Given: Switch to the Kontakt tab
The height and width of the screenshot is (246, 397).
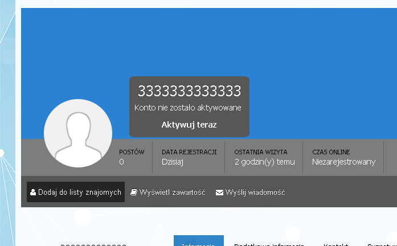Looking at the screenshot, I should [335, 244].
